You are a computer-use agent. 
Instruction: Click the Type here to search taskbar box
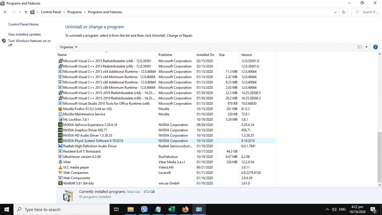coord(62,209)
